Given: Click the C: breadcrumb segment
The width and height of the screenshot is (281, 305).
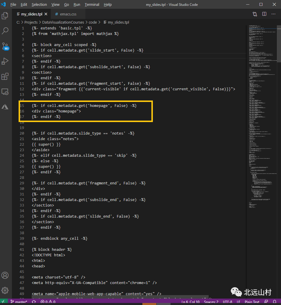Looking at the screenshot, I should tap(18, 22).
